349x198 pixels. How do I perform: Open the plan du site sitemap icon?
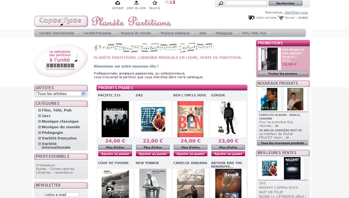[x=136, y=3]
